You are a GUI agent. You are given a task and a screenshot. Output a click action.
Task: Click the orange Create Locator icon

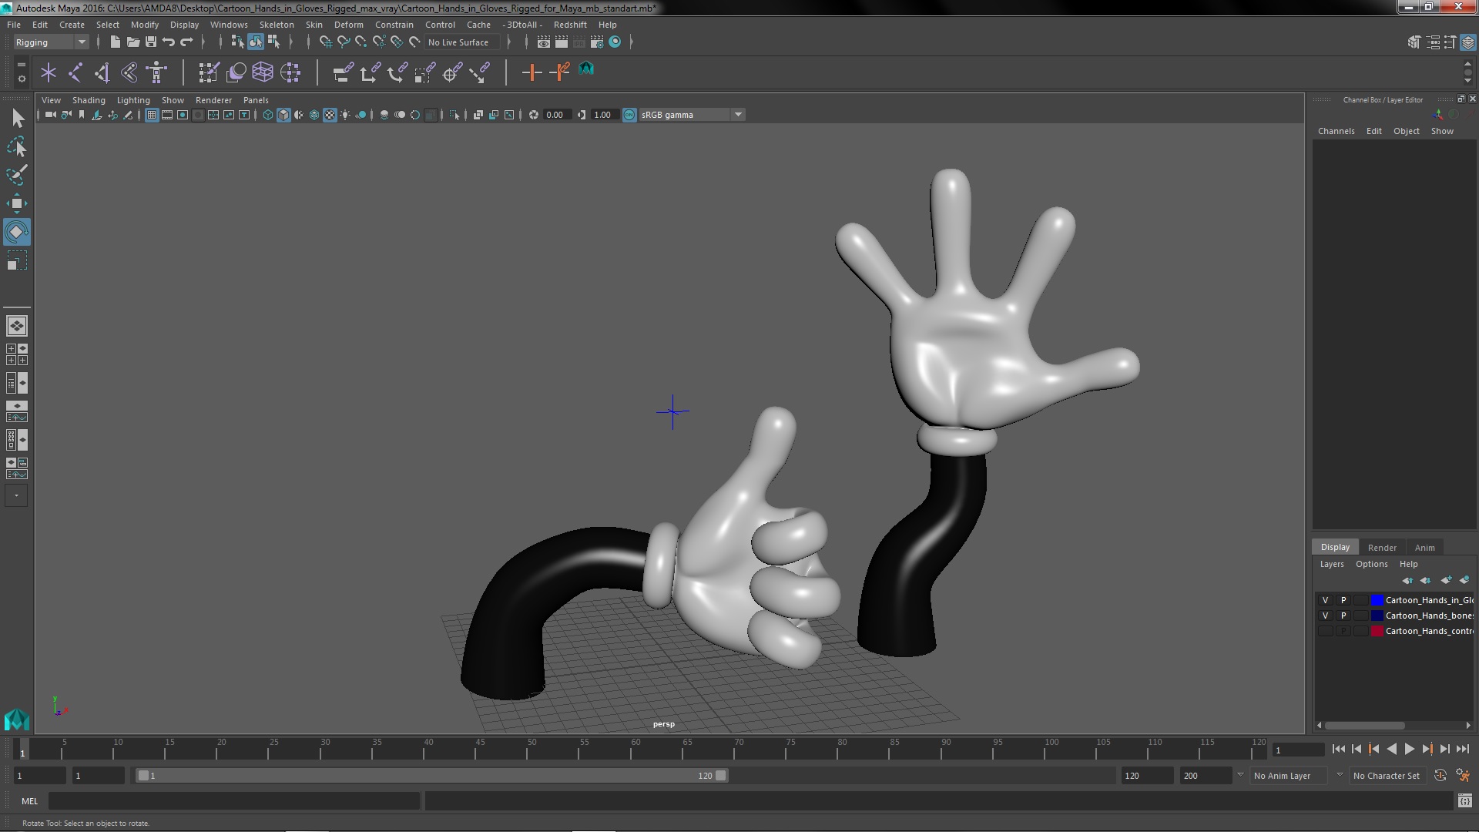pyautogui.click(x=532, y=72)
